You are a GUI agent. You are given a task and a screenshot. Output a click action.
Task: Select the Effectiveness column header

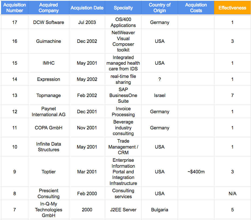tap(232, 8)
